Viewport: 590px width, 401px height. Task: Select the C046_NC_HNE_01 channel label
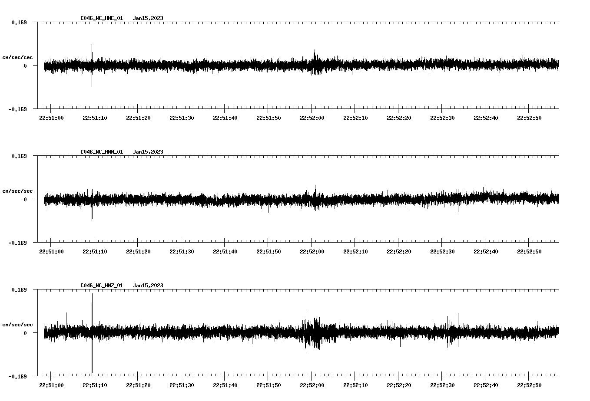pyautogui.click(x=101, y=18)
